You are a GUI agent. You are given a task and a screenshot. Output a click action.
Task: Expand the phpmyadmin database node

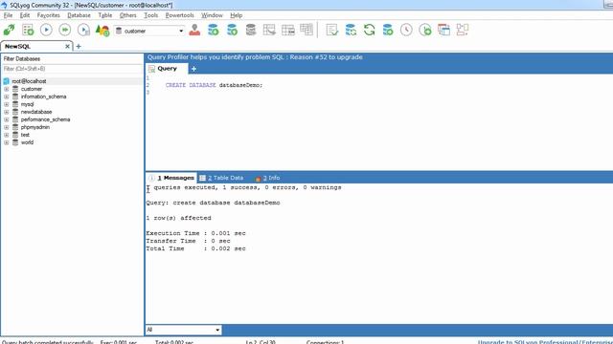tap(7, 127)
